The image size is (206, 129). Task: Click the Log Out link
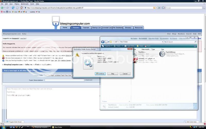(x=23, y=38)
